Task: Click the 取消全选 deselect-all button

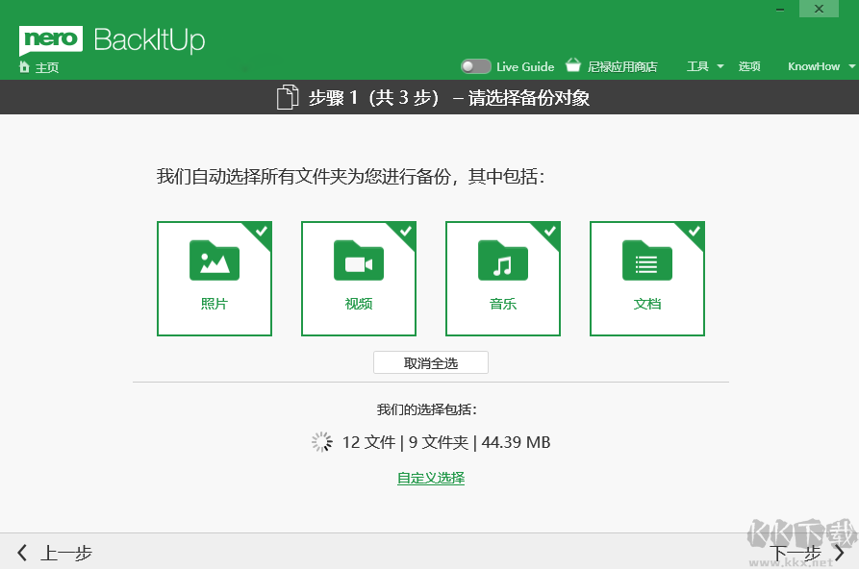Action: point(430,362)
